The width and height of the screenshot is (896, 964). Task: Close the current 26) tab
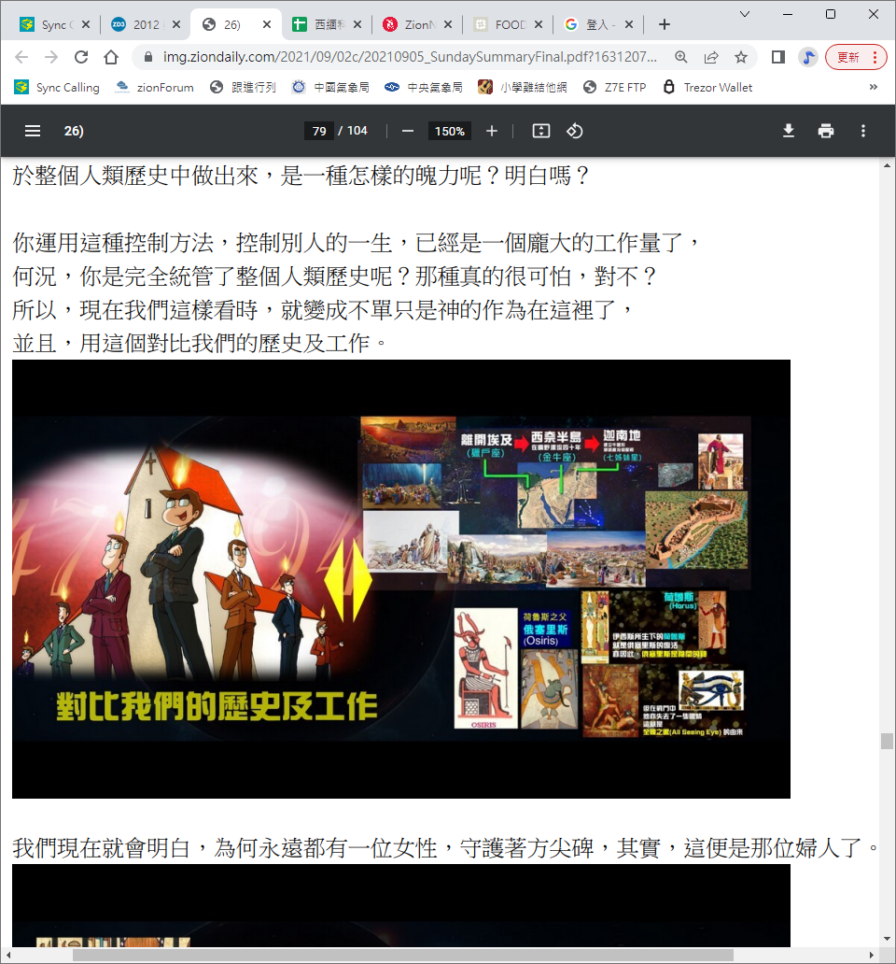[267, 24]
